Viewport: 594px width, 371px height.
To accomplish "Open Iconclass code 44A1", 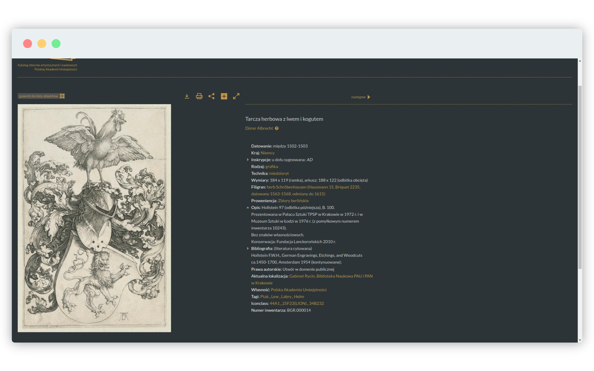I will pos(275,303).
